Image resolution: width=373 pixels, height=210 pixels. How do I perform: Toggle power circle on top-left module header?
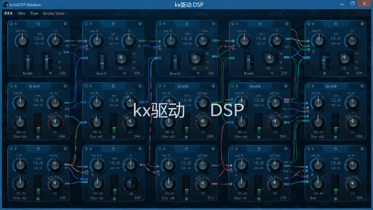tap(11, 24)
